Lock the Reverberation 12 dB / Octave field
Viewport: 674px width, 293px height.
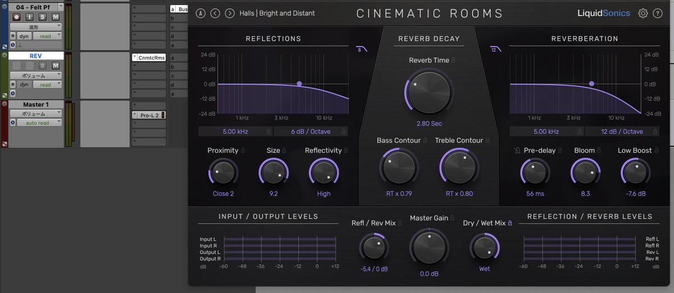pyautogui.click(x=656, y=132)
